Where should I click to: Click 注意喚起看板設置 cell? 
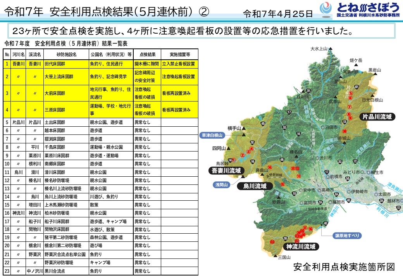[x=180, y=77]
